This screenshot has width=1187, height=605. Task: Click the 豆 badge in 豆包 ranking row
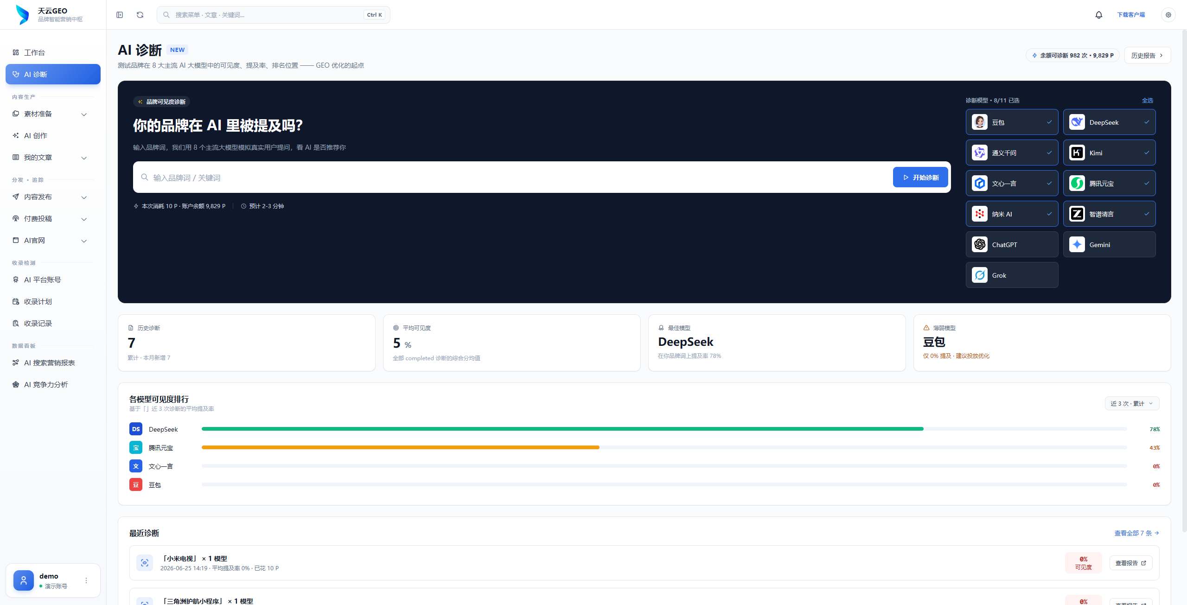(136, 485)
